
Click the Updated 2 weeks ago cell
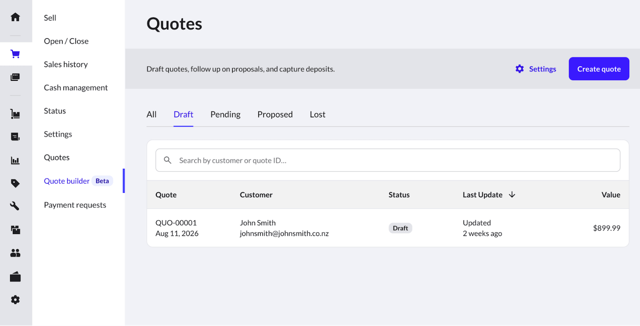coord(482,228)
